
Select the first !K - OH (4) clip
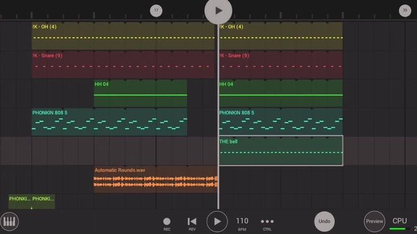tap(123, 36)
